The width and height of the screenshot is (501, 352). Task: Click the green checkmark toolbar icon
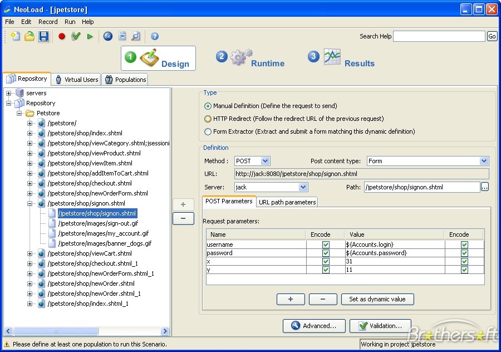[x=76, y=36]
